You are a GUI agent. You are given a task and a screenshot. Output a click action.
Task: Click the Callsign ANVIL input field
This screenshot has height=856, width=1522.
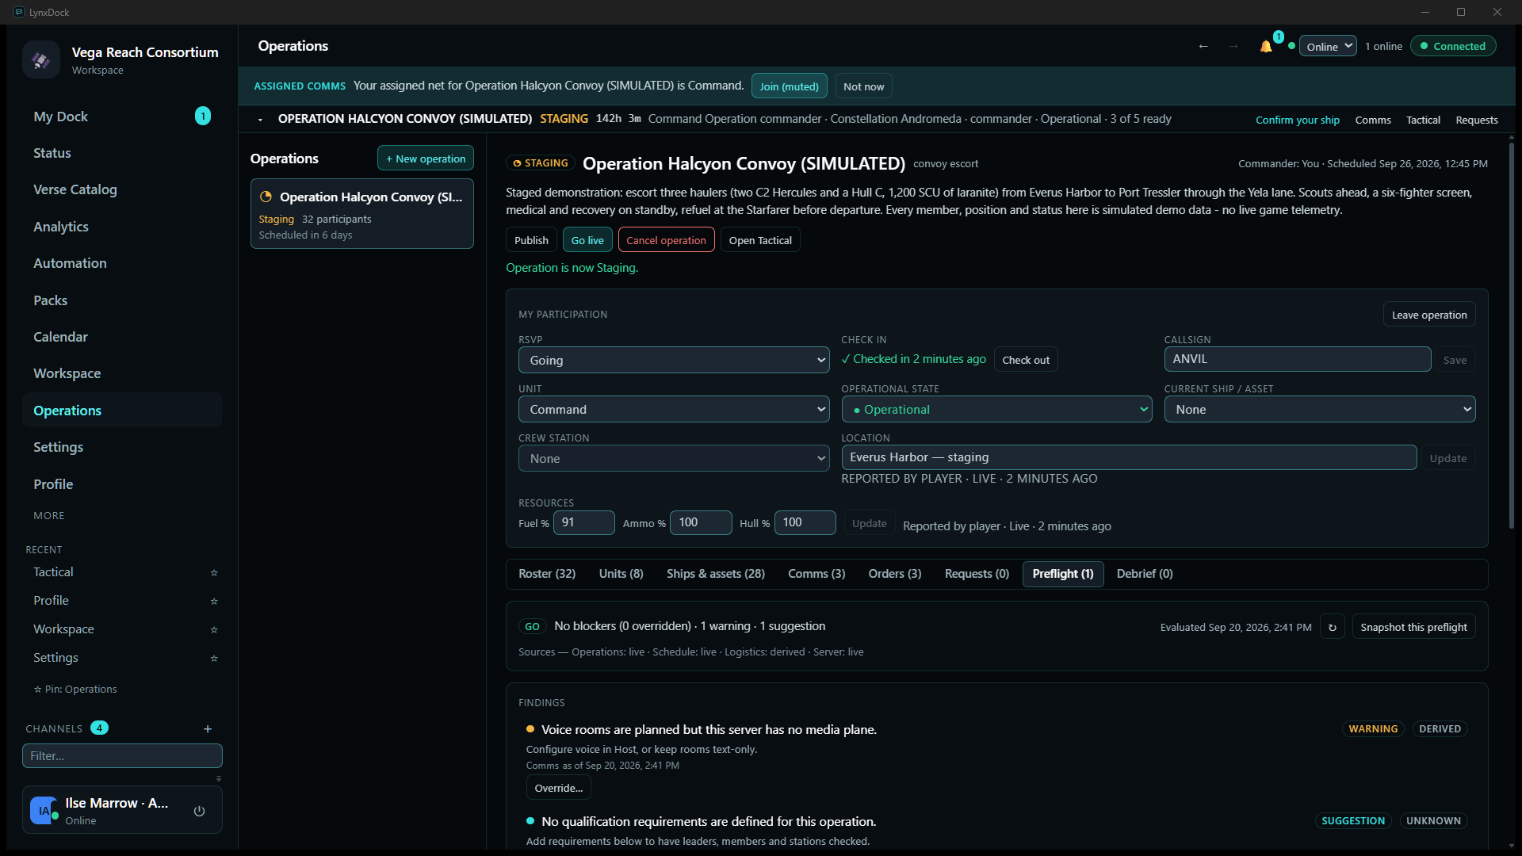point(1297,359)
